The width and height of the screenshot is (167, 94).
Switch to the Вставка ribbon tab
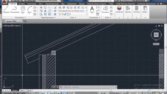22,4
